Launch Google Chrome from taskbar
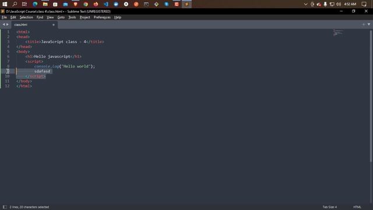Image resolution: width=373 pixels, height=210 pixels. click(x=86, y=4)
